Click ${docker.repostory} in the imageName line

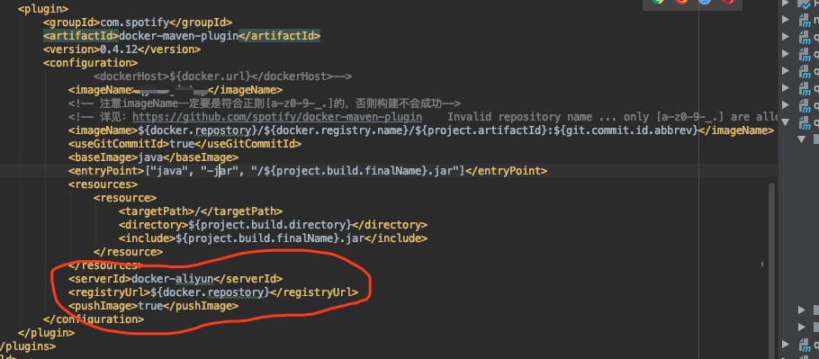196,130
